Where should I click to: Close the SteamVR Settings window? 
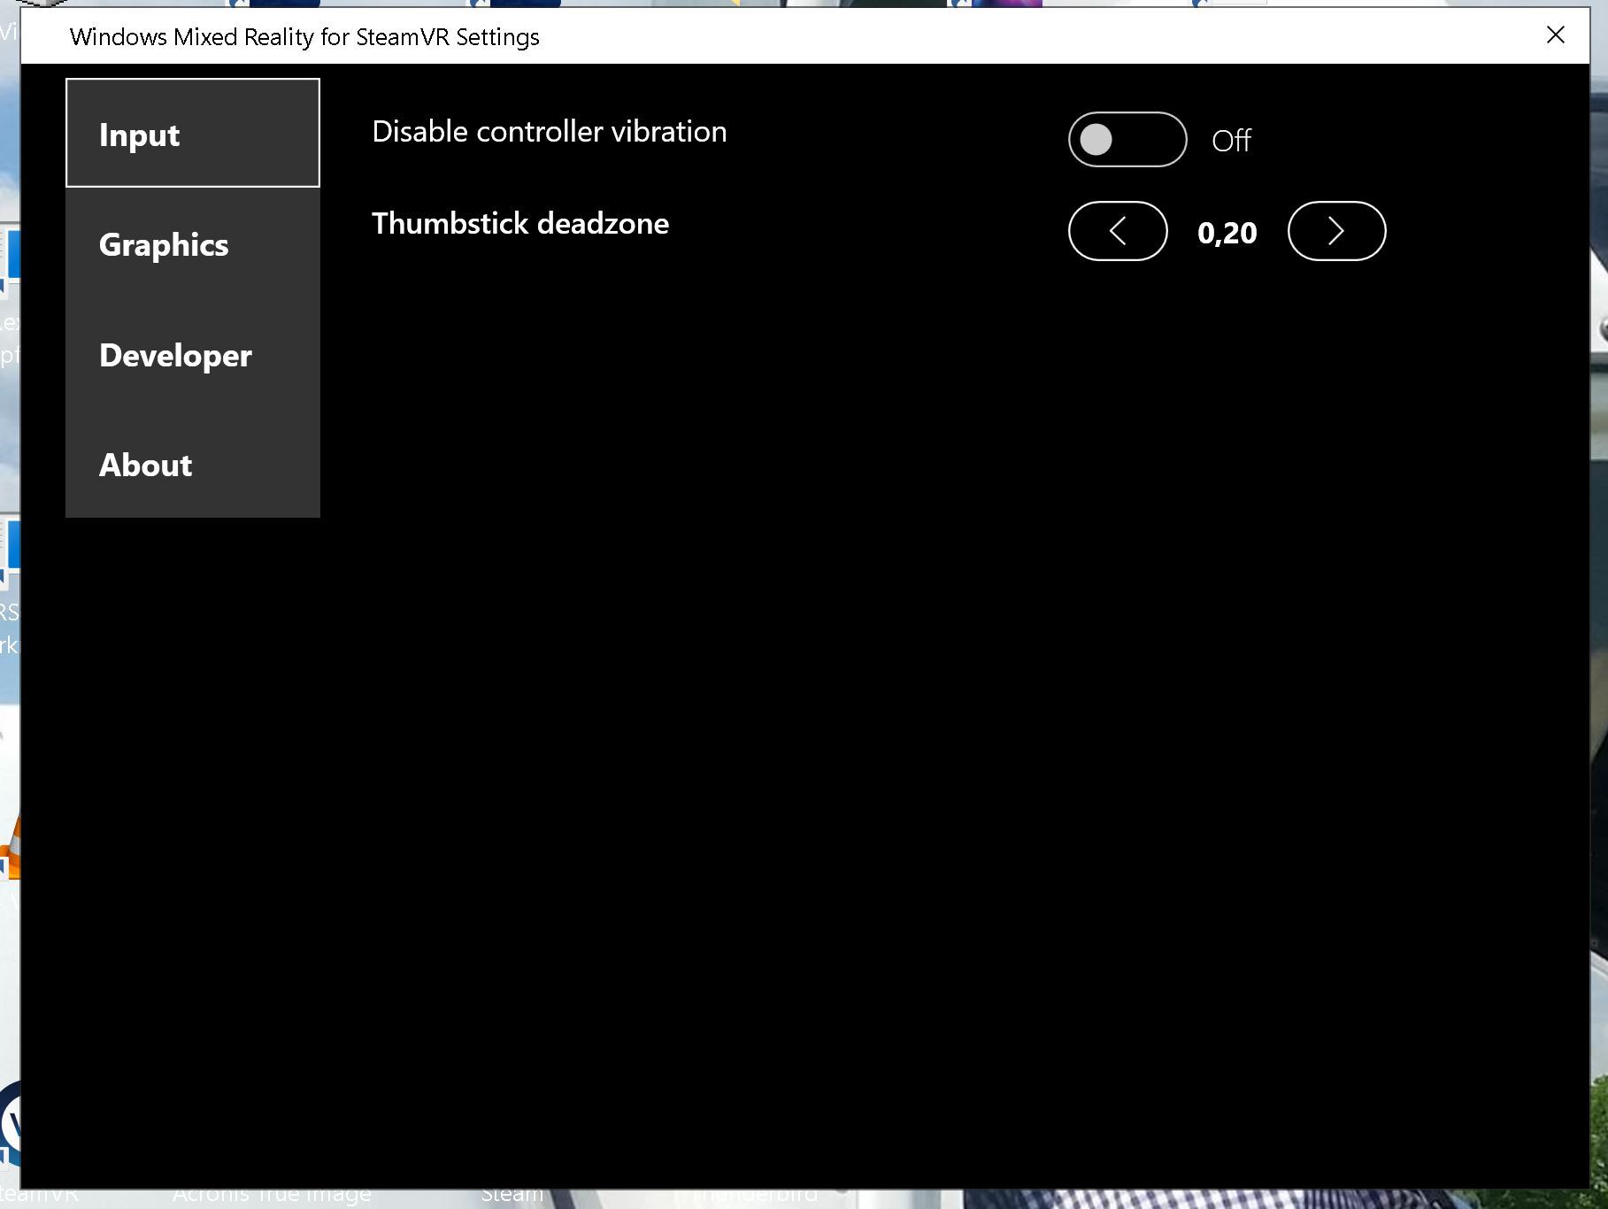[x=1555, y=35]
